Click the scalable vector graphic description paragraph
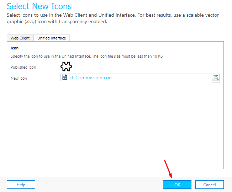232x192 pixels. coord(113,18)
